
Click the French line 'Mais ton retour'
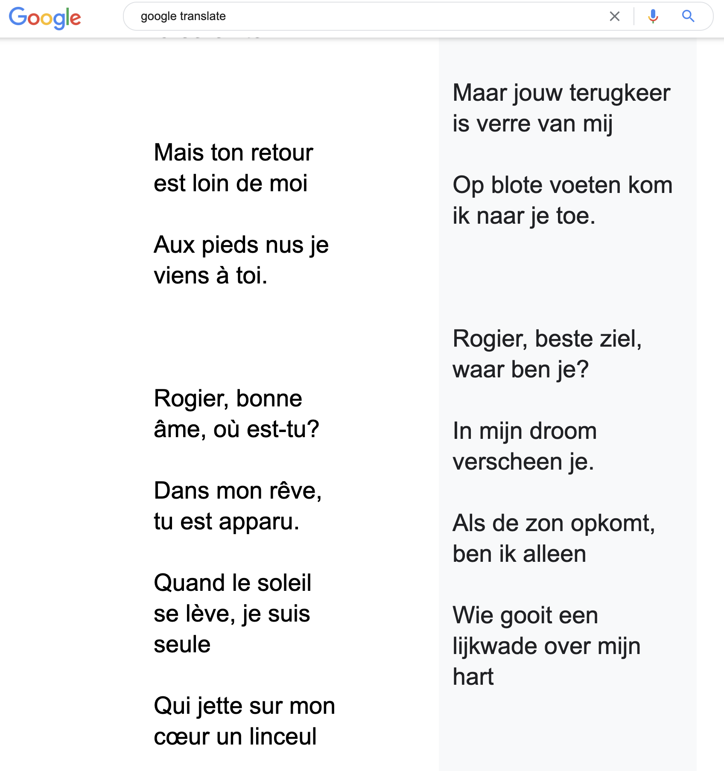tap(233, 153)
